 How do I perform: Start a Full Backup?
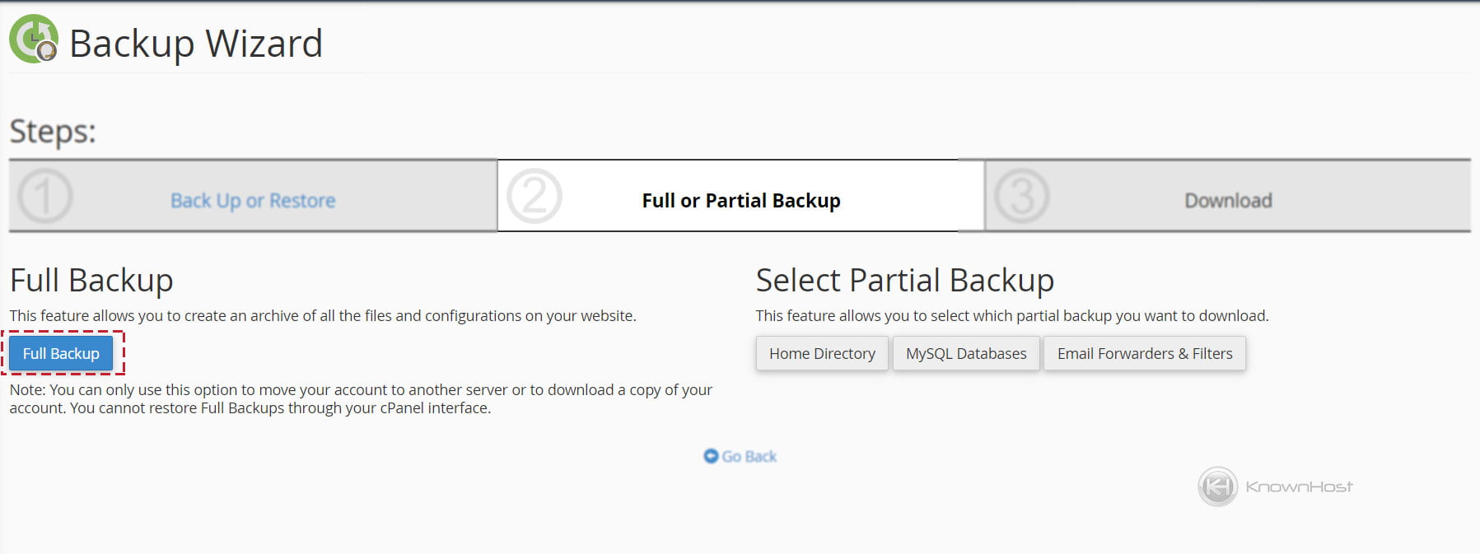coord(61,352)
